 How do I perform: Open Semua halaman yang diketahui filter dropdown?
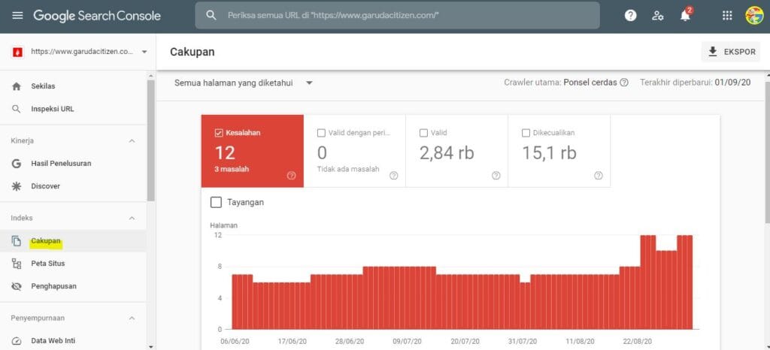click(x=244, y=83)
